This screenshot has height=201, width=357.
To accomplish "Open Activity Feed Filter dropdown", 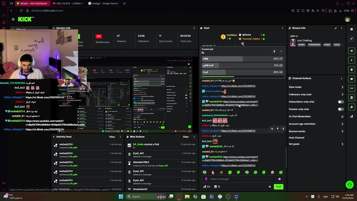I will pos(112,137).
